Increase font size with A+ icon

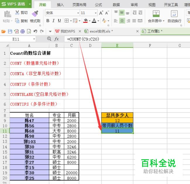(x=101, y=13)
